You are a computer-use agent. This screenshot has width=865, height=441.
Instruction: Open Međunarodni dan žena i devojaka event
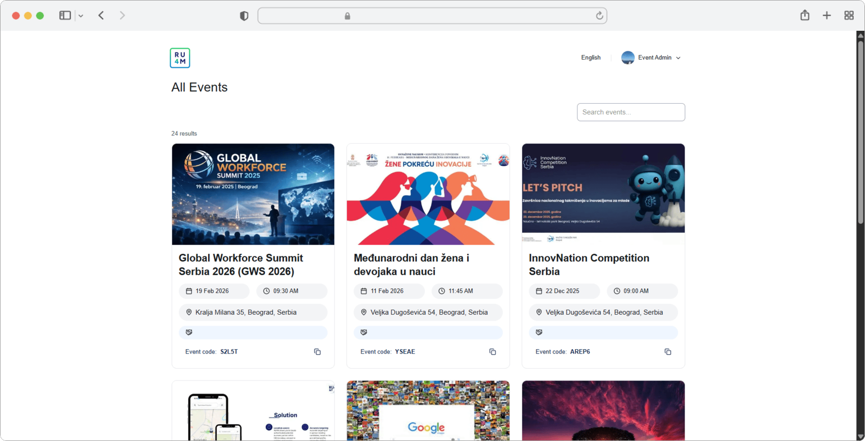coord(411,264)
